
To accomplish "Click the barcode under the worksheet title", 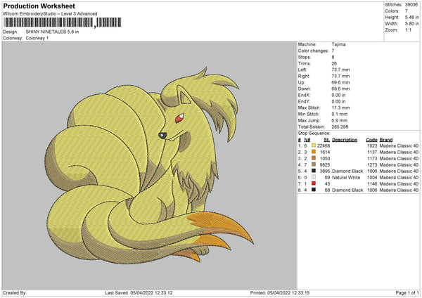I will pyautogui.click(x=48, y=22).
